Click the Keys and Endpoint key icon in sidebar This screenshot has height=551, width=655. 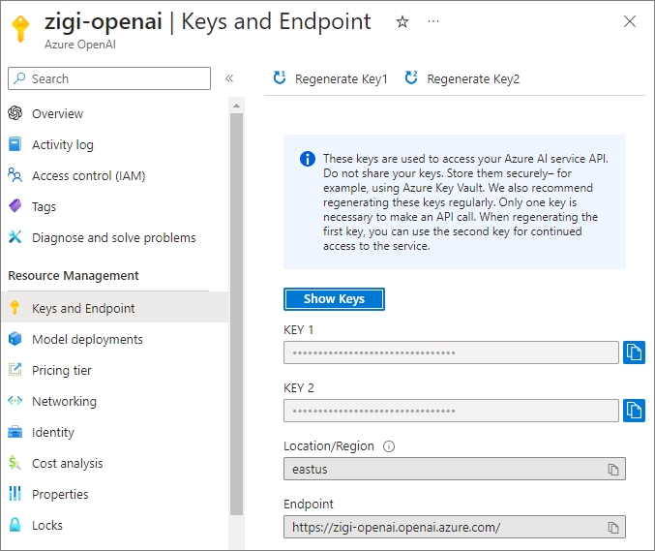tap(15, 307)
